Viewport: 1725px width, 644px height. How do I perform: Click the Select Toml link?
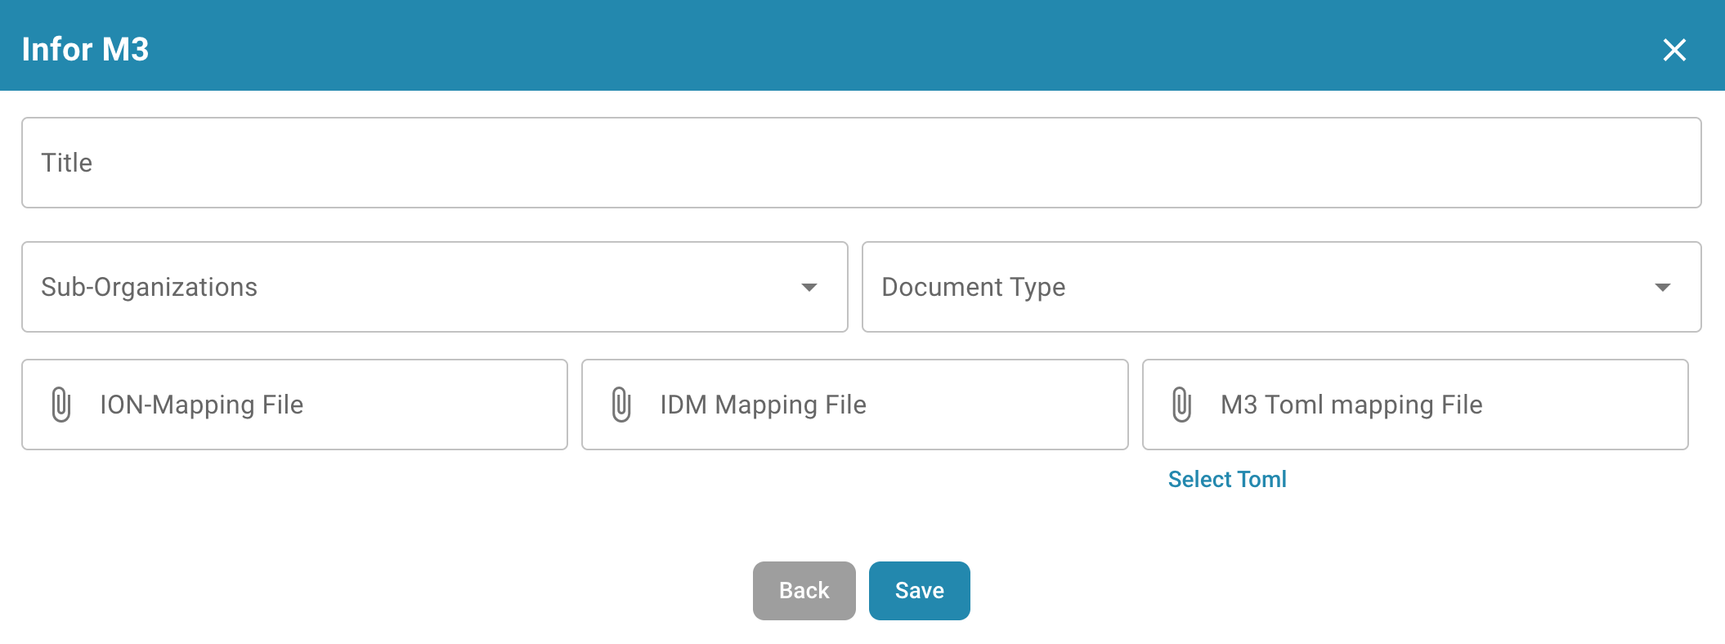(1226, 479)
